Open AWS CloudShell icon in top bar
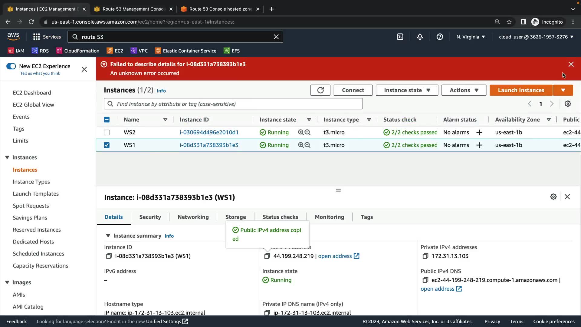 pyautogui.click(x=400, y=37)
